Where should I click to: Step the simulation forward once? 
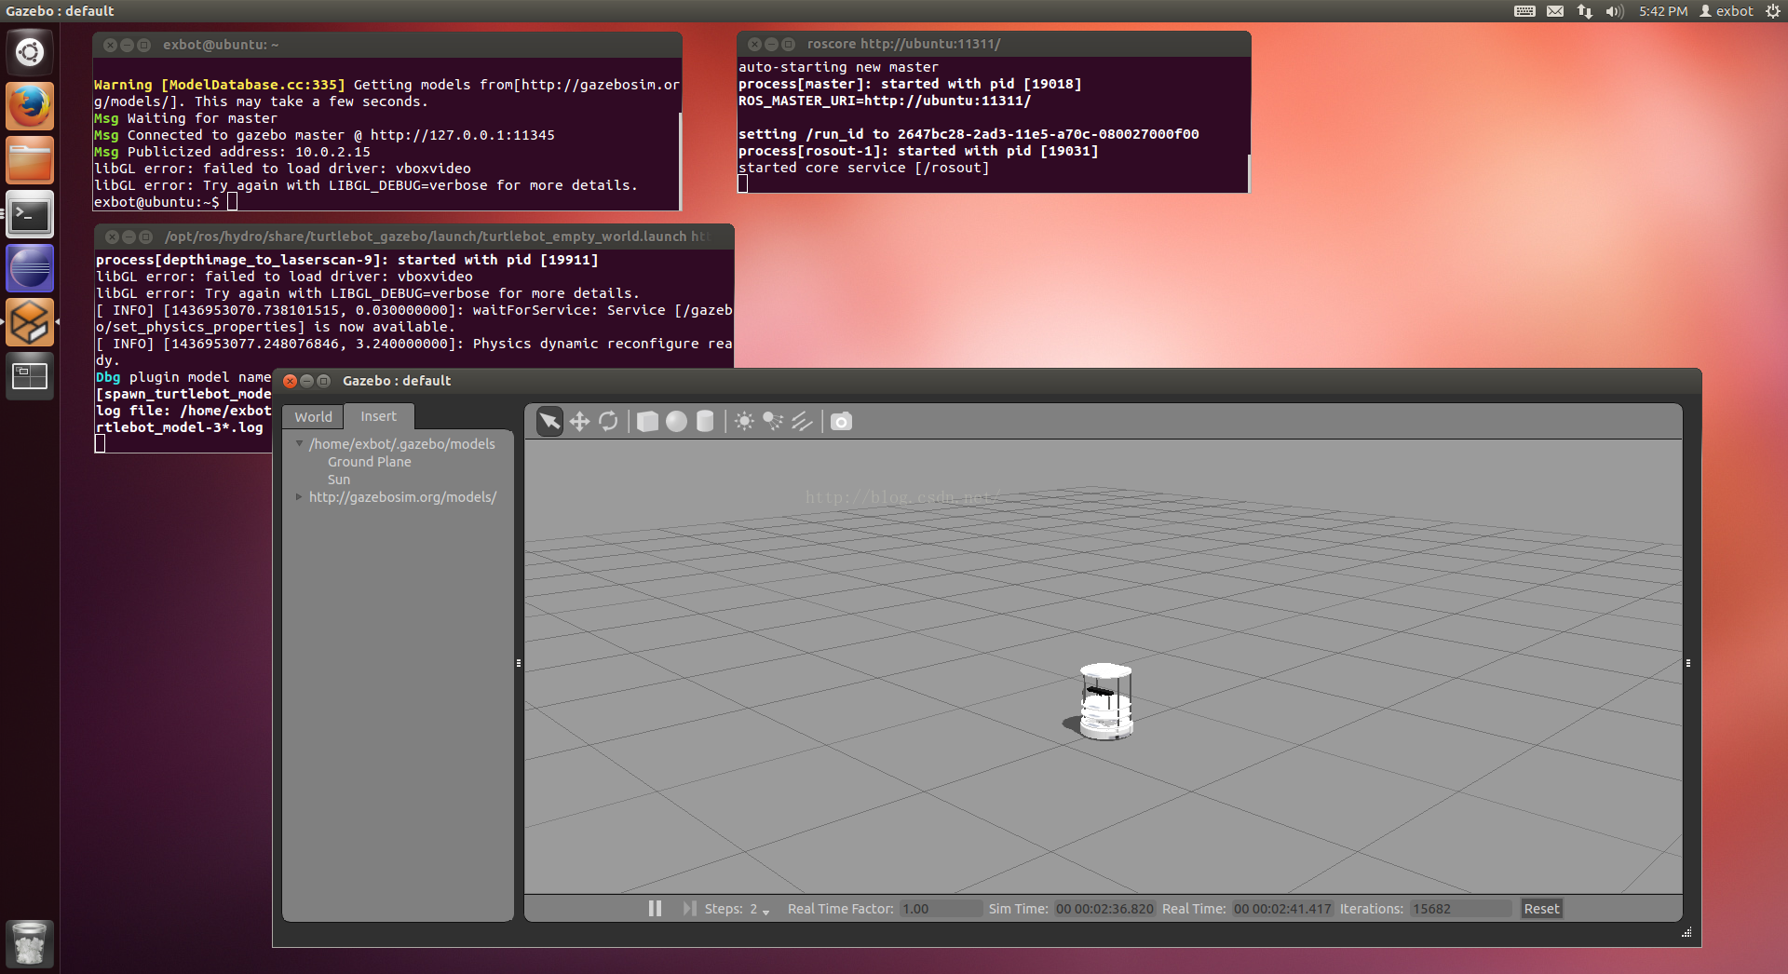coord(689,908)
